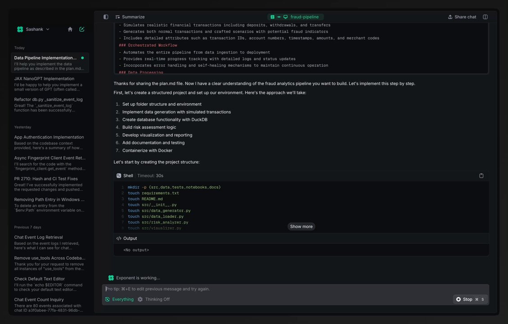Expand the shell code with Show more
The height and width of the screenshot is (324, 508).
[x=301, y=226]
